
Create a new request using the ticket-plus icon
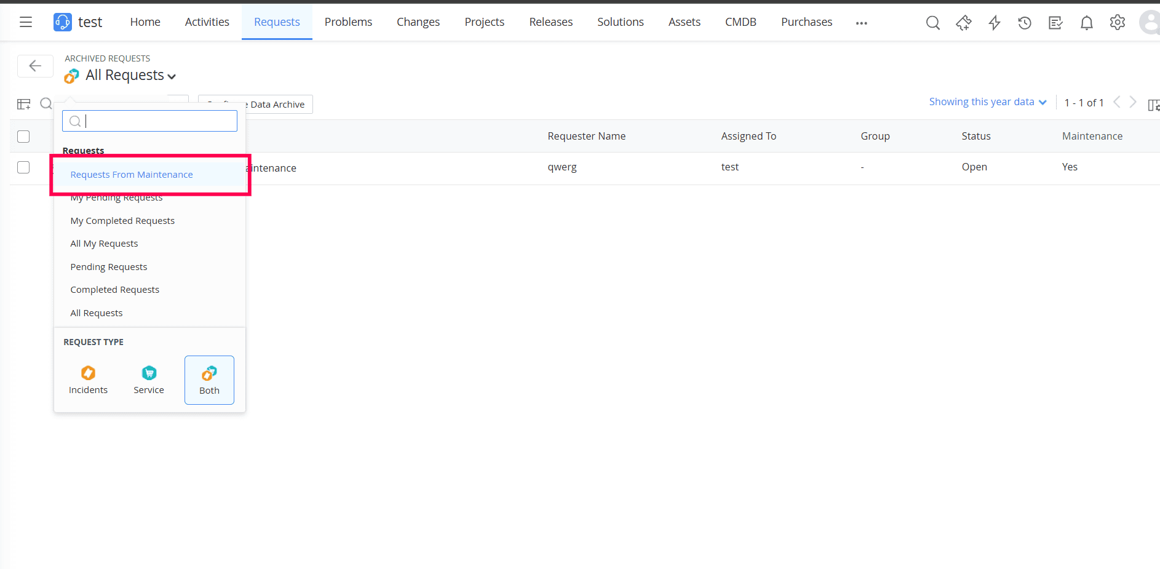[x=964, y=23]
